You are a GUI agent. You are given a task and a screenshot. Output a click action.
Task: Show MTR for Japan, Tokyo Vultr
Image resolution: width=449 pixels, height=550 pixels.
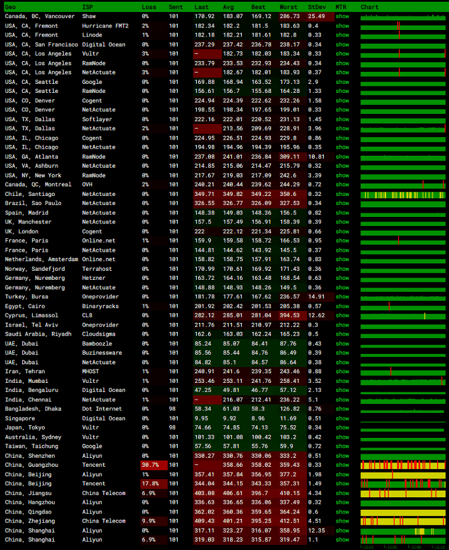click(x=342, y=428)
